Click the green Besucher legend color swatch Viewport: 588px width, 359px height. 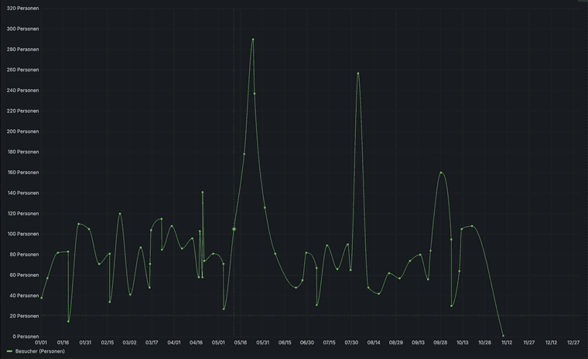9,351
